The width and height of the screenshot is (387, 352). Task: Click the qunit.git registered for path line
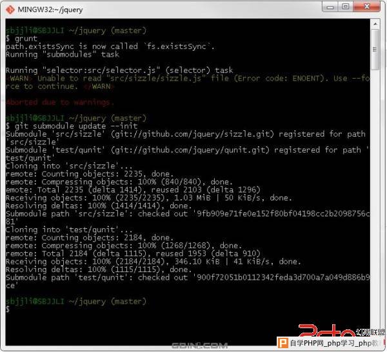coord(188,154)
